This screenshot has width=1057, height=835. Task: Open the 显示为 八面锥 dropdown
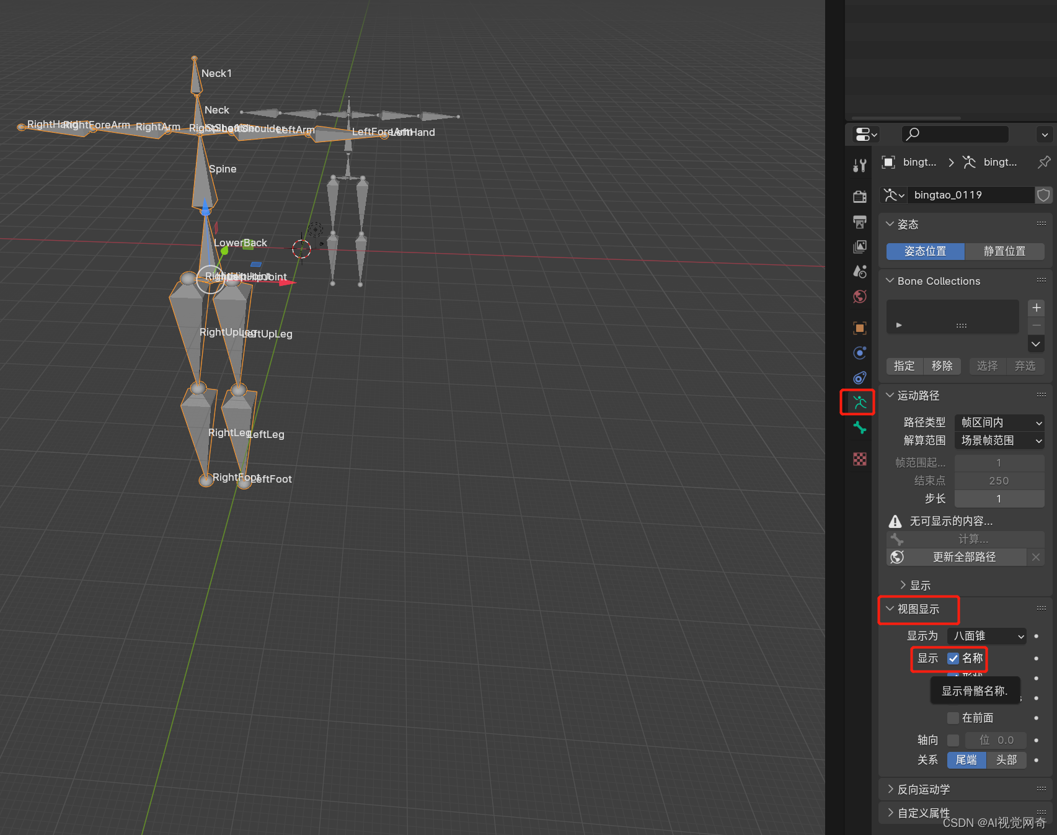tap(986, 636)
